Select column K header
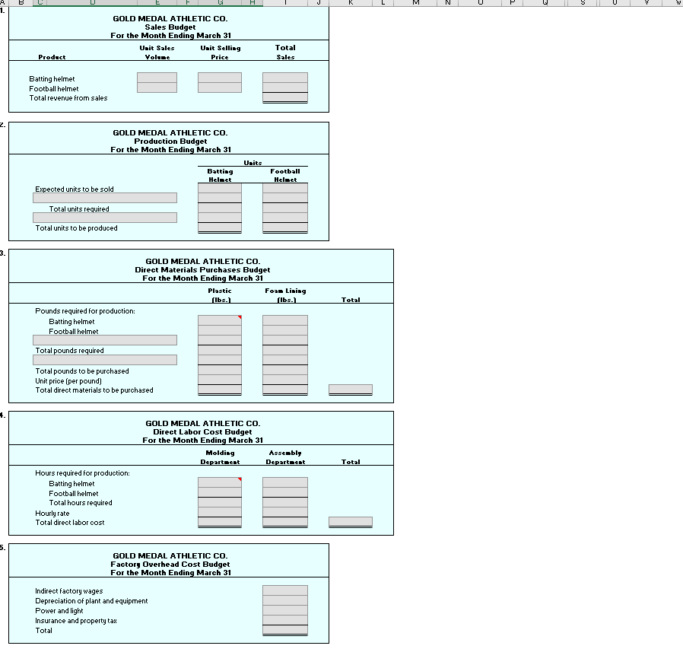This screenshot has height=649, width=683. tap(351, 2)
